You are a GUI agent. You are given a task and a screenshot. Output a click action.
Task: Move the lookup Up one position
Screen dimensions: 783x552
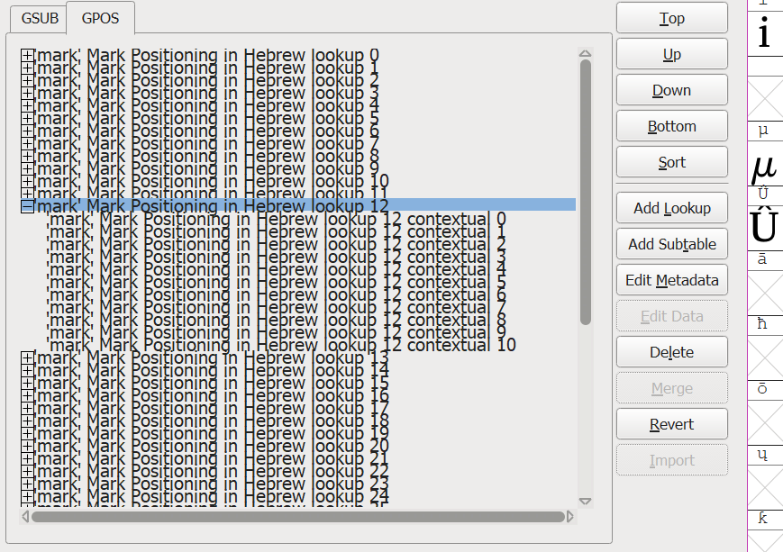point(671,54)
